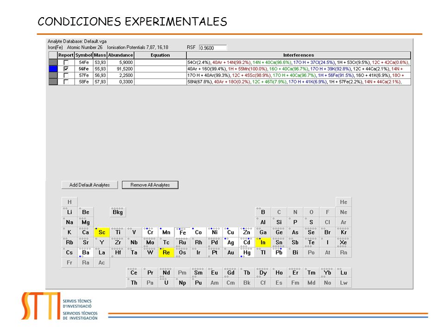
Task: Select the Au element tile
Action: tap(231, 252)
